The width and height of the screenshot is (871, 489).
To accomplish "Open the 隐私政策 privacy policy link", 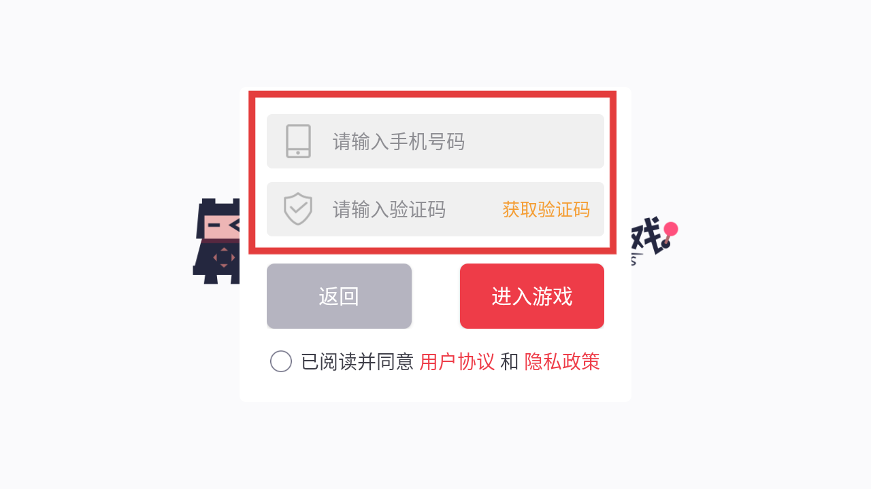I will click(x=562, y=361).
